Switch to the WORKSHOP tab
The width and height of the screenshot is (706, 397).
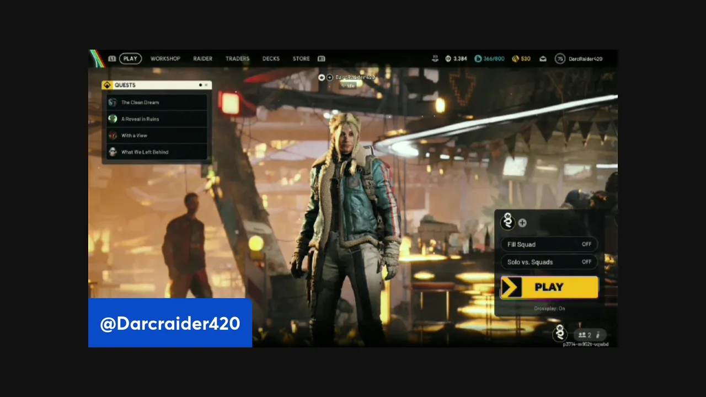pyautogui.click(x=165, y=58)
